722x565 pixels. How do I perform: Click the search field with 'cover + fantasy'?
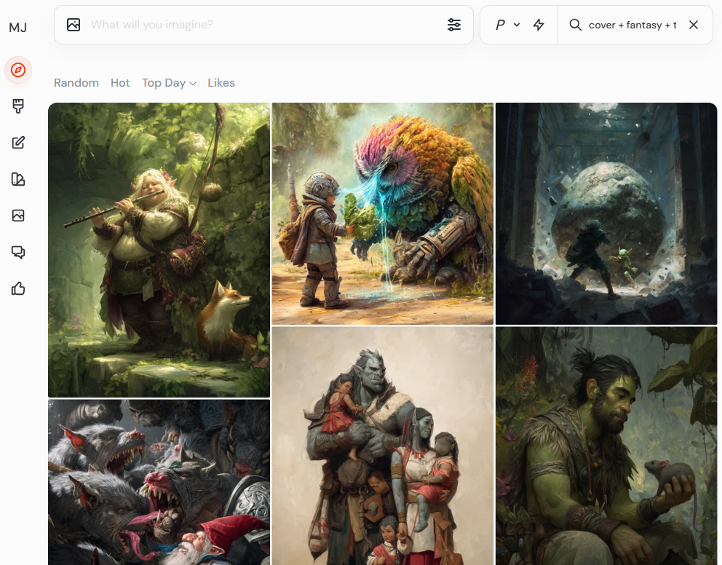click(632, 25)
